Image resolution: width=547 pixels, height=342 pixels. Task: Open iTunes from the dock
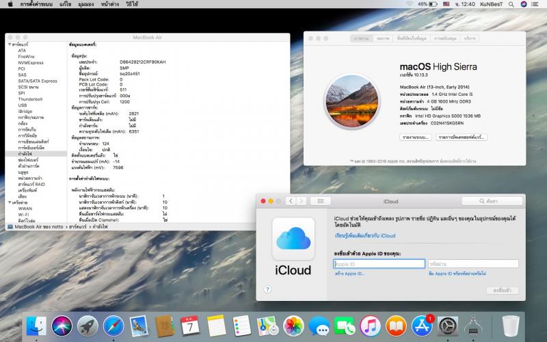click(x=370, y=325)
